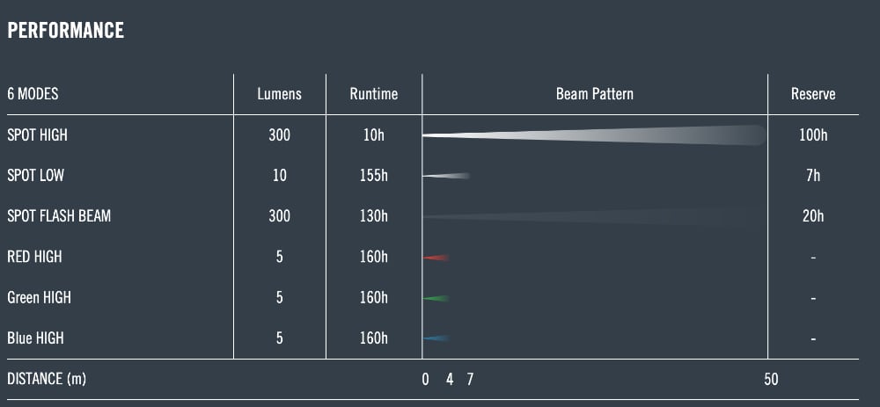Image resolution: width=880 pixels, height=407 pixels.
Task: Click the Green HIGH mode label
Action: tap(39, 297)
